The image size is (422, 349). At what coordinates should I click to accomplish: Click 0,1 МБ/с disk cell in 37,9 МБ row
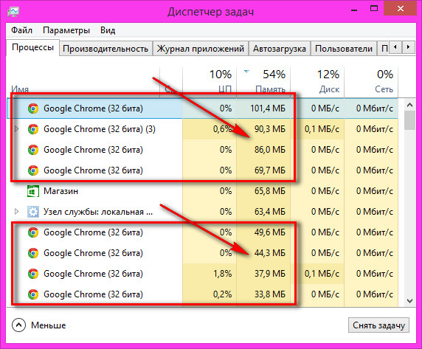317,274
